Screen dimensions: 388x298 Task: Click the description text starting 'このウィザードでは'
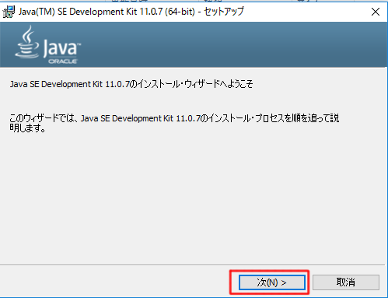point(174,123)
